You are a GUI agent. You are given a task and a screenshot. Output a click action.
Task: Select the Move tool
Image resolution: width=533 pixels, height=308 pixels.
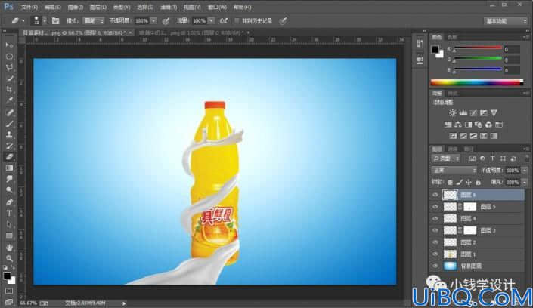[x=9, y=45]
